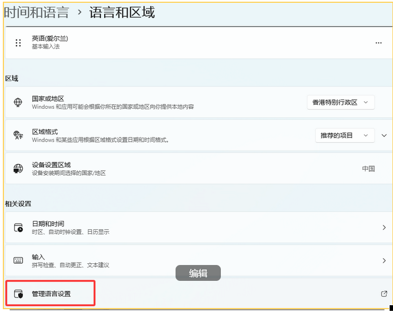The image size is (393, 312).
Task: Click the 时区、自动时钟设置、日历显示 description
Action: [x=70, y=232]
